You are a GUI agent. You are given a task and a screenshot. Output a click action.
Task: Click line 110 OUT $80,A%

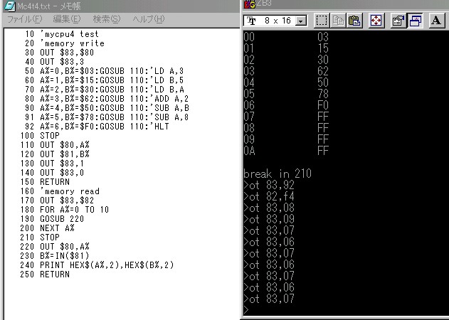point(55,145)
